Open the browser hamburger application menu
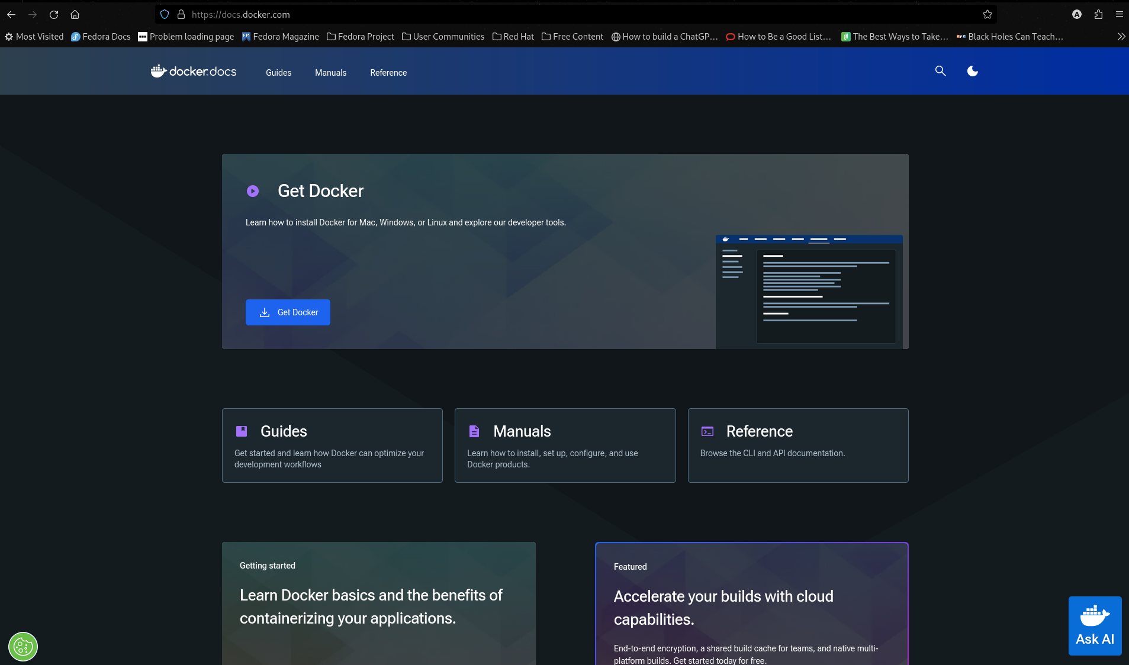1129x665 pixels. [1119, 14]
